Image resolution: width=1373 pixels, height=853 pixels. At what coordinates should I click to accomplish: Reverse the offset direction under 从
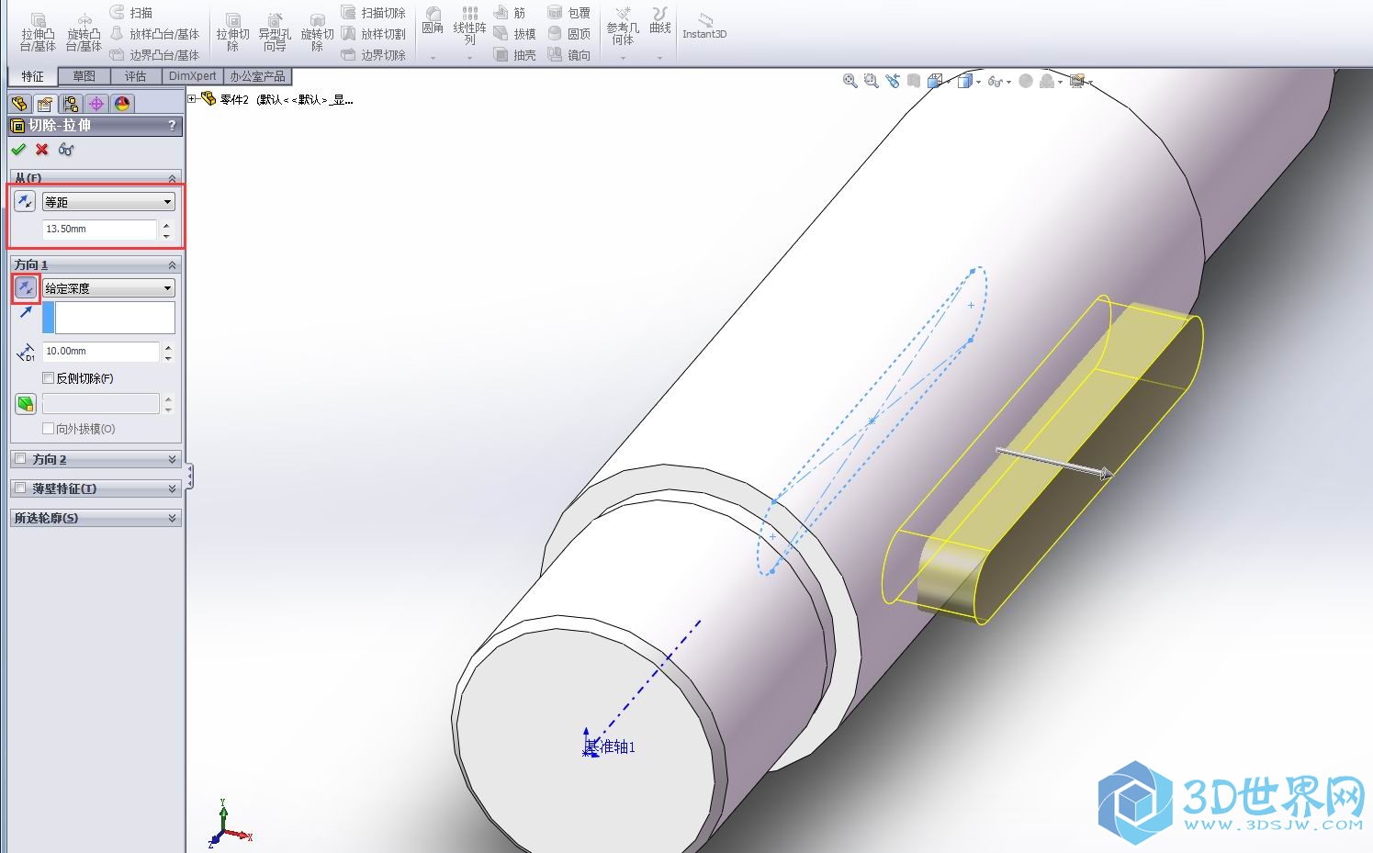point(25,201)
